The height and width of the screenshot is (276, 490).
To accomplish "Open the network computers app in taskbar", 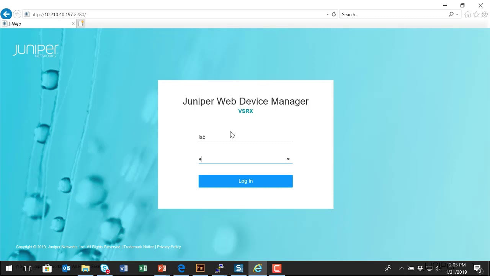I will (219, 268).
